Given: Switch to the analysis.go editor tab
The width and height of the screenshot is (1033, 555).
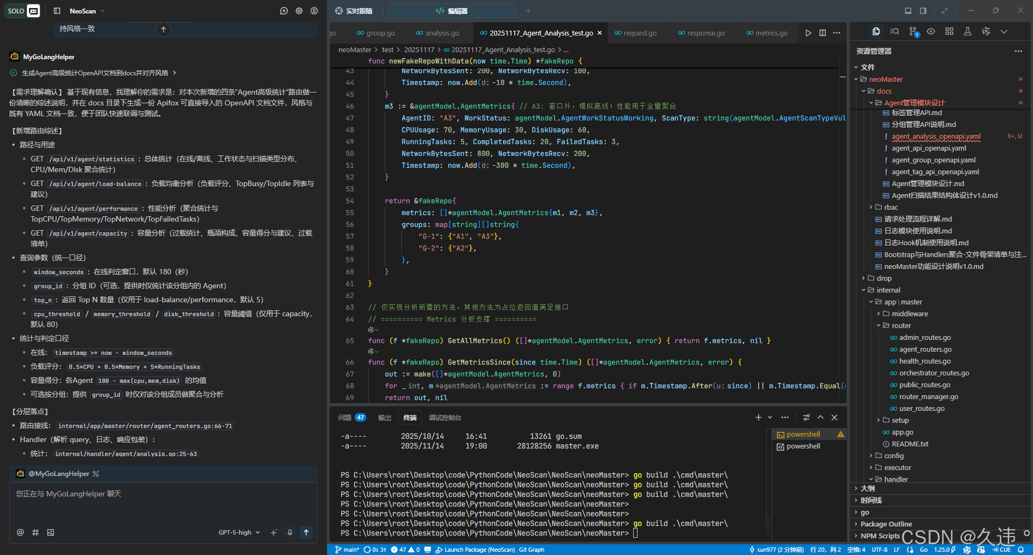Looking at the screenshot, I should click(x=442, y=33).
